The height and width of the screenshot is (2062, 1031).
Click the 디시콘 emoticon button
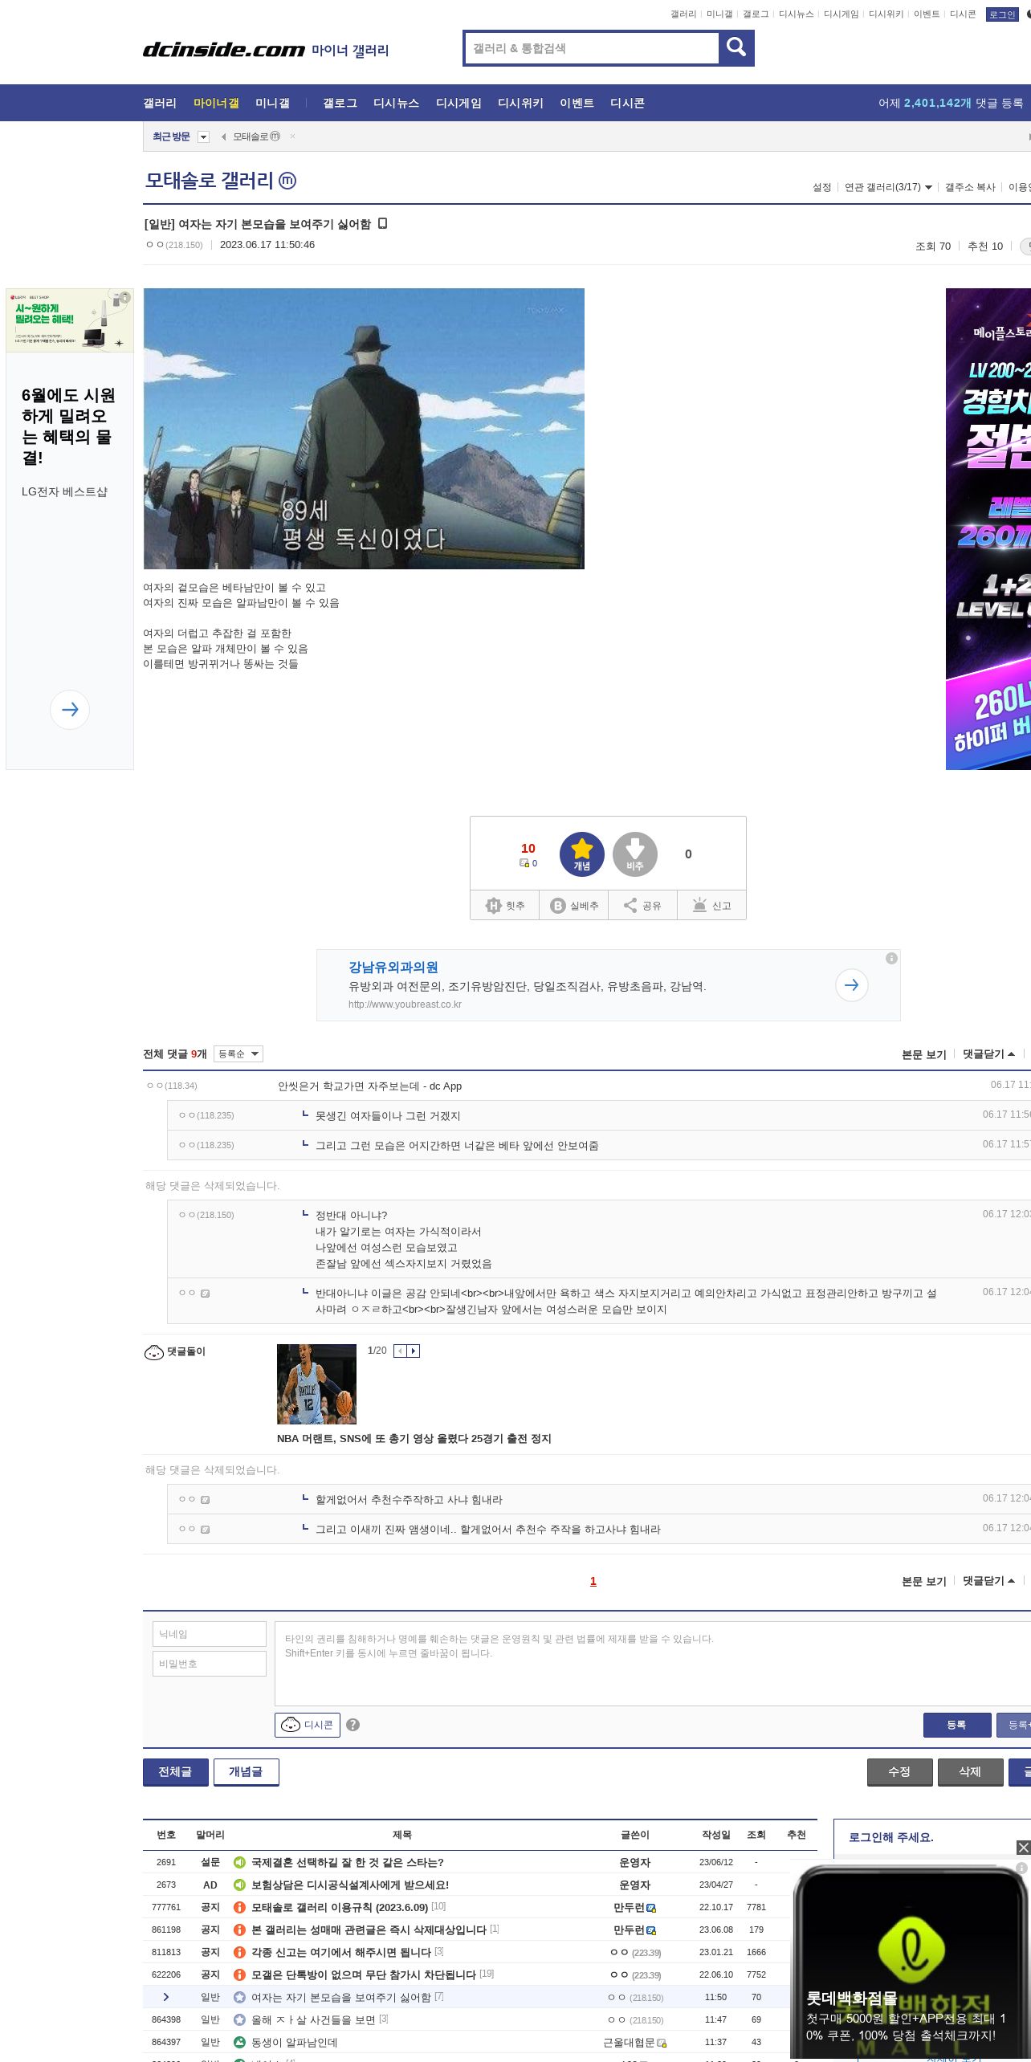tap(308, 1725)
